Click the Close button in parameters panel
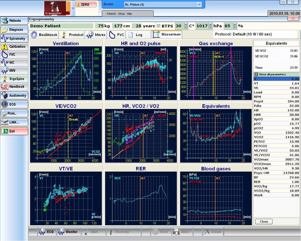301x241 pixels. point(264,221)
